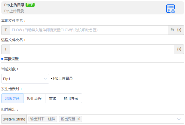This screenshot has width=185, height=125.
Task: Click the 远程文件夹名 label
Action: [x=13, y=40]
